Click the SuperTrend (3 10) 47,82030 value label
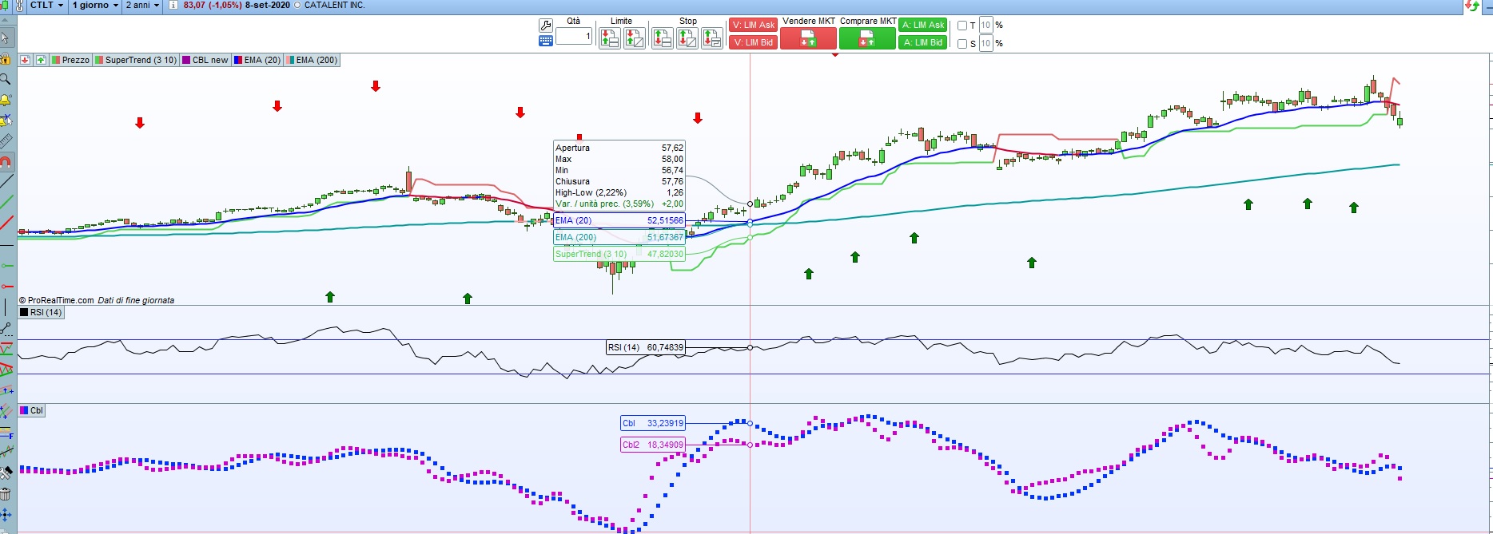Screen dimensions: 1493x534 pos(619,254)
